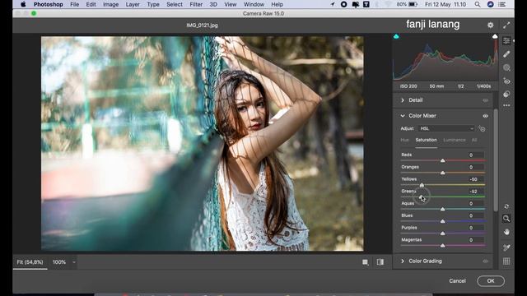Expand the Detail panel
527x296 pixels.
pos(403,100)
